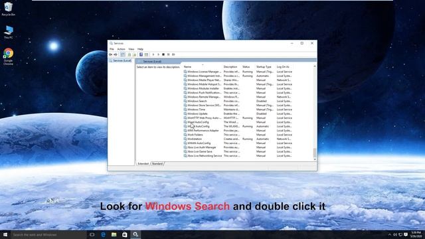This screenshot has height=239, width=425.
Task: Click the Back arrow in Services toolbar
Action: 111,54
